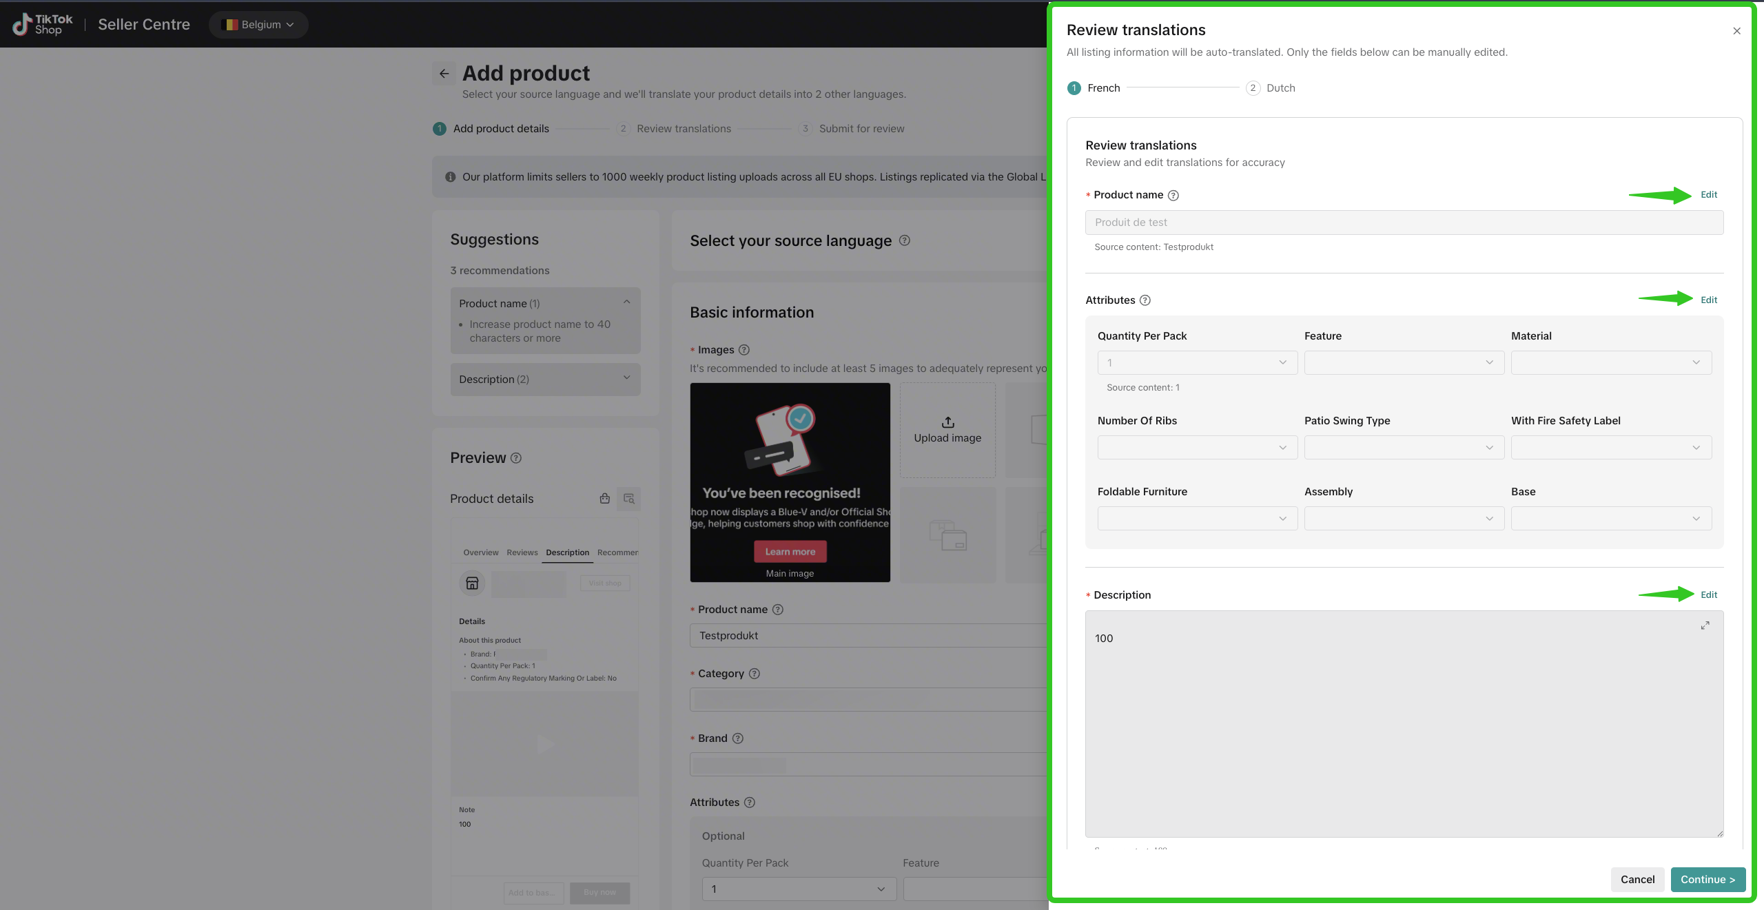This screenshot has height=910, width=1764.
Task: Close the Review translations panel
Action: click(x=1736, y=31)
